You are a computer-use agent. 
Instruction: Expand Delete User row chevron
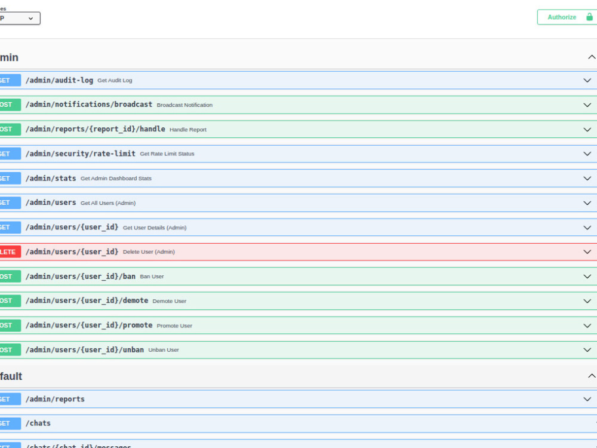pos(587,252)
